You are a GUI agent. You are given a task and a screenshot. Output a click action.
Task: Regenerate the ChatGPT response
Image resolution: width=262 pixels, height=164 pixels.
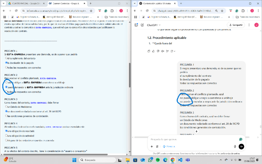pyautogui.click(x=172, y=51)
